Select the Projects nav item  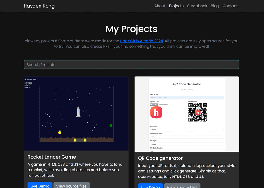coord(176,6)
